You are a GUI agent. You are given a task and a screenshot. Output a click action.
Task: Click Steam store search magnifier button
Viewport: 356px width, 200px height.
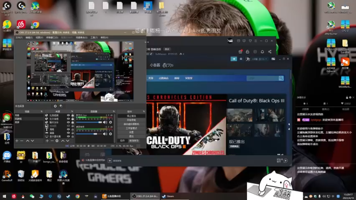[281, 78]
